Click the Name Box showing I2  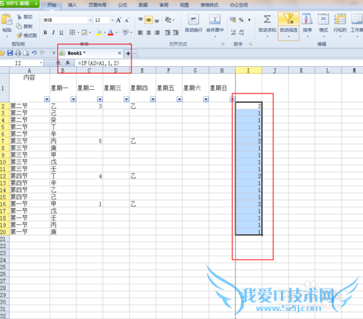click(20, 63)
